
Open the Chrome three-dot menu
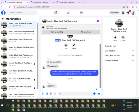coord(136,7)
